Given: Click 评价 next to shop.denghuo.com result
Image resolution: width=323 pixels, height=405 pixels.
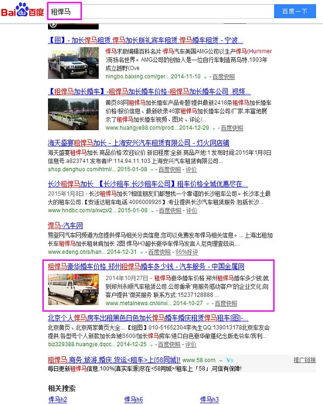Looking at the screenshot, I should (x=191, y=170).
